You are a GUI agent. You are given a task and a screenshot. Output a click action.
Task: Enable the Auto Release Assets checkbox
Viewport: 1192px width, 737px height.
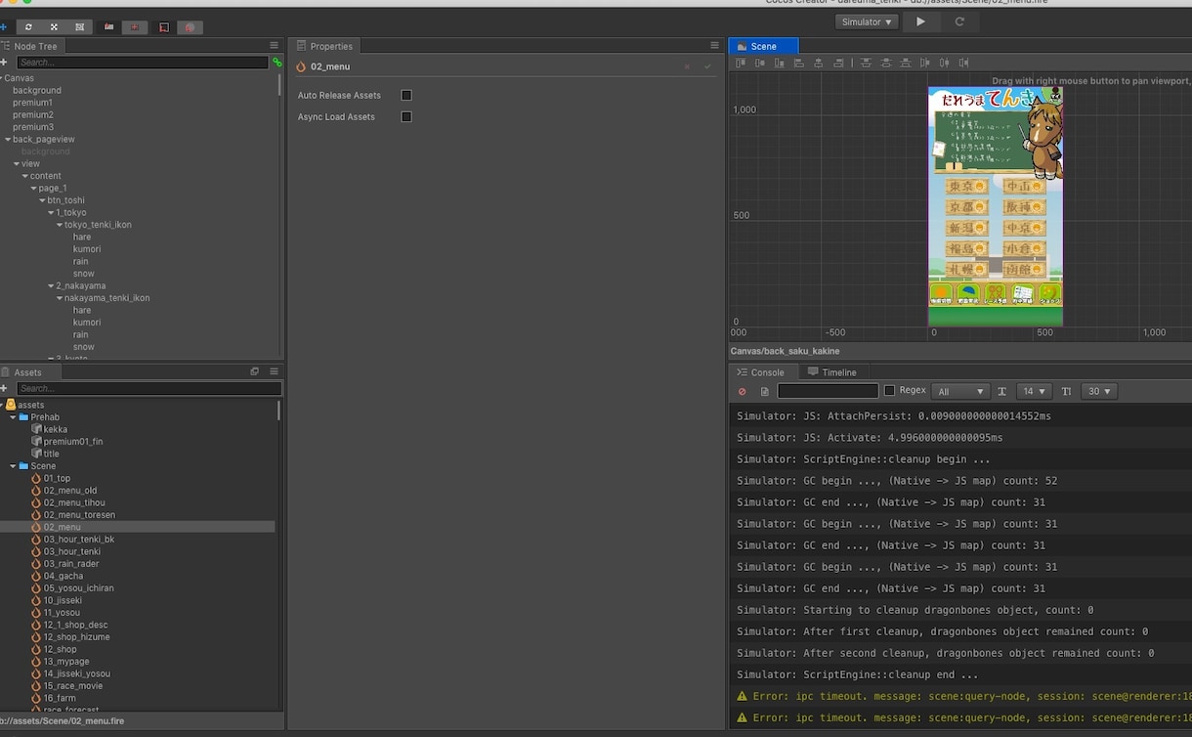pos(406,96)
